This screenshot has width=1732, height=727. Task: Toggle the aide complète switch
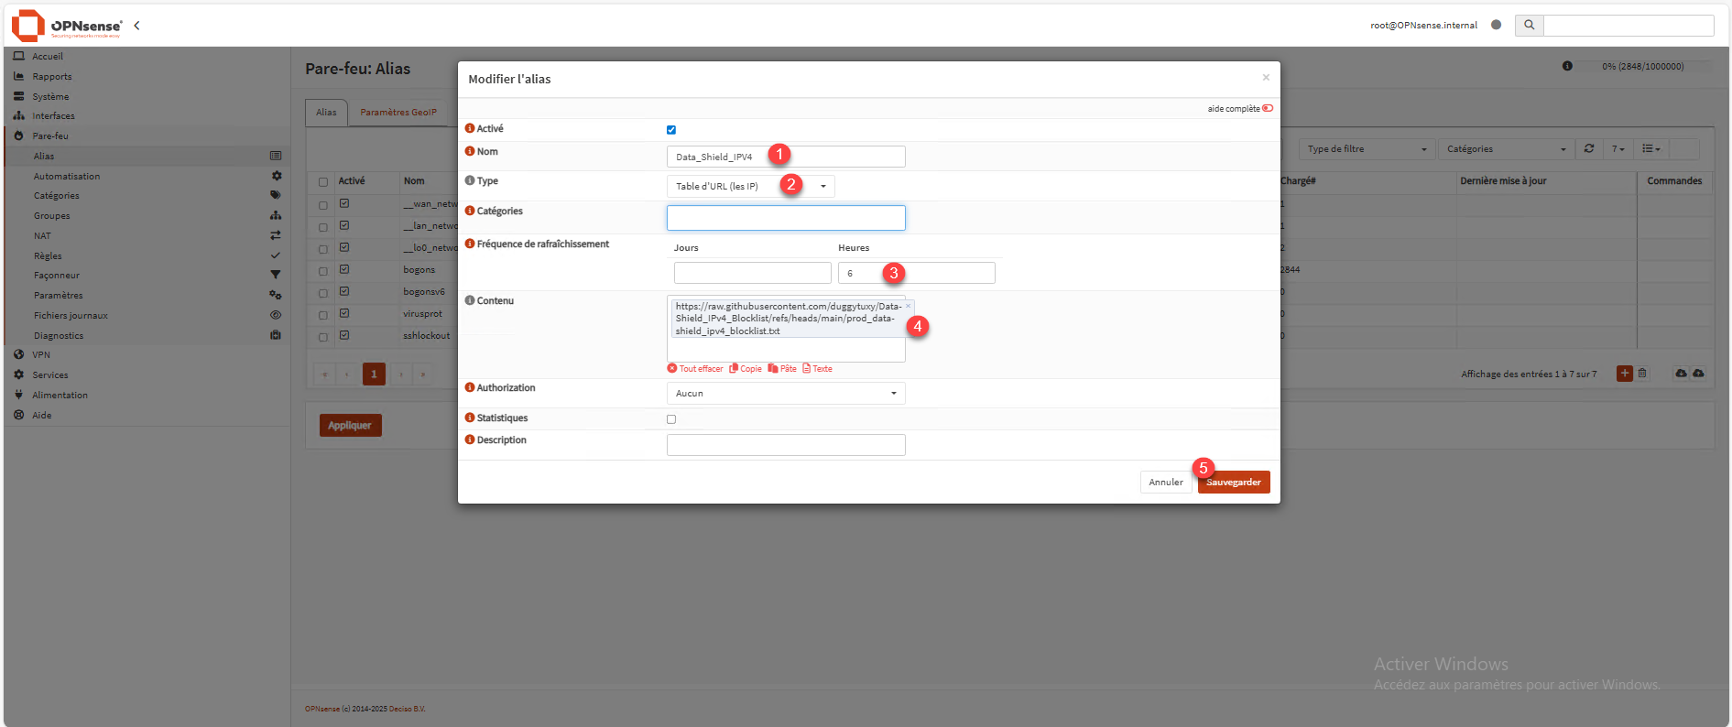pos(1268,108)
